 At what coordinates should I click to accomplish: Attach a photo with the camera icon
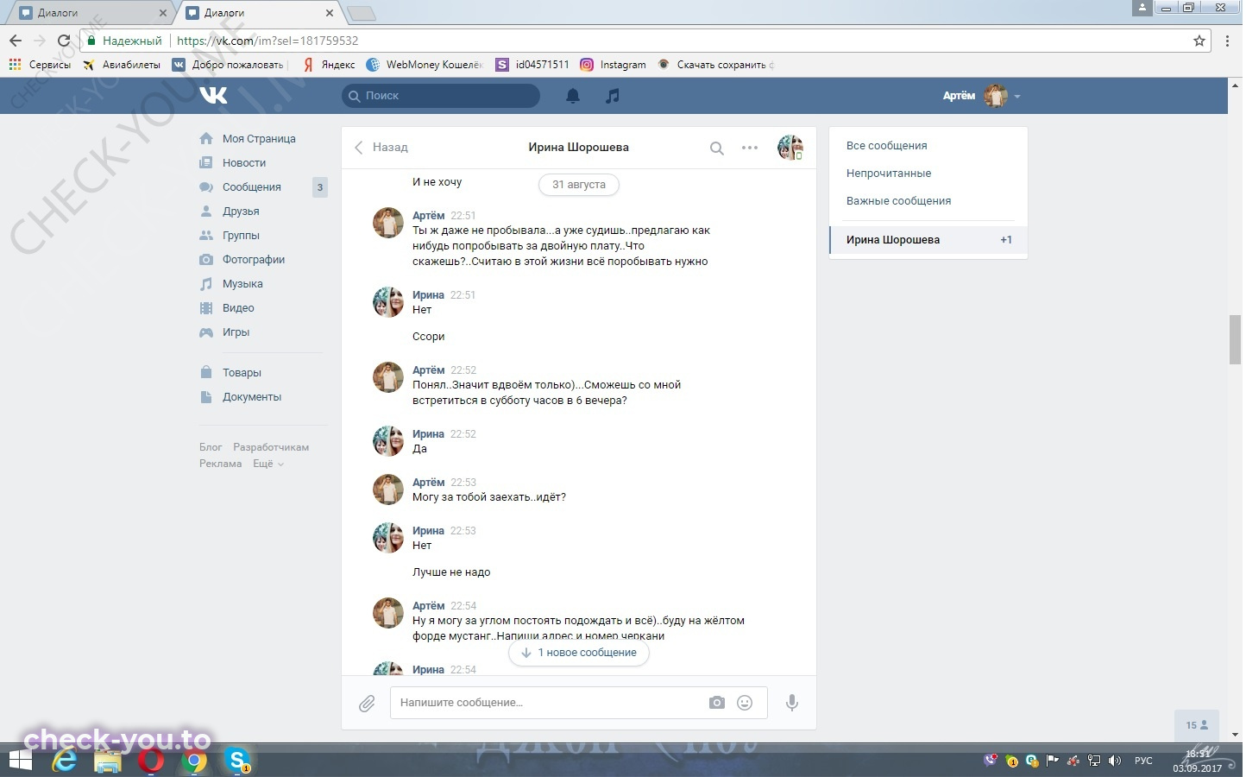tap(717, 703)
